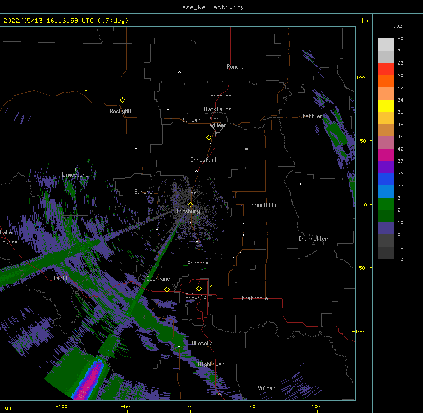Click the Base_Reflectivity title text
The image size is (423, 413).
(x=211, y=7)
